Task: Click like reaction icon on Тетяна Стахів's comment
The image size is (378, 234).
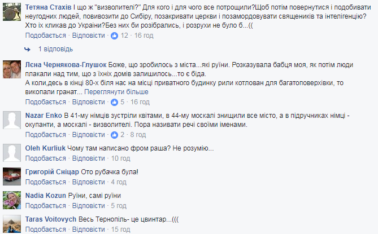Action: [x=115, y=35]
